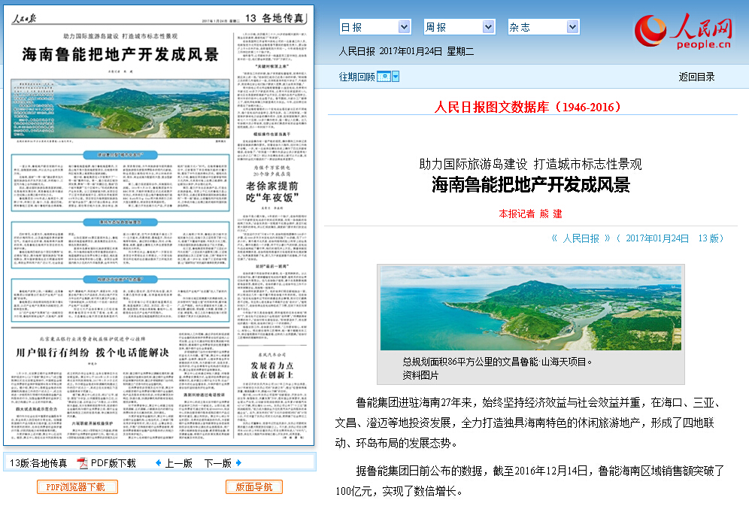Click the 《人民日报》 2017年01月24日 13版 source link
Screen dimensions: 749x506
point(637,238)
